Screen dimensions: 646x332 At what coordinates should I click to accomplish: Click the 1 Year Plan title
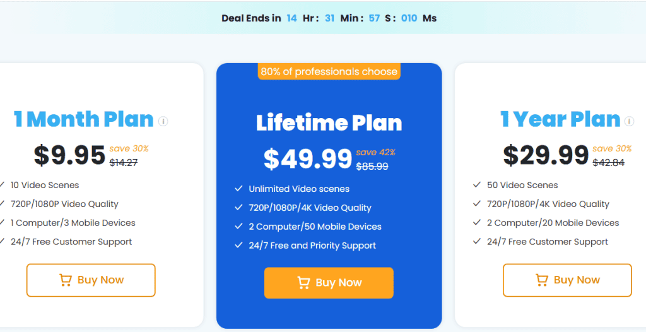click(x=560, y=119)
